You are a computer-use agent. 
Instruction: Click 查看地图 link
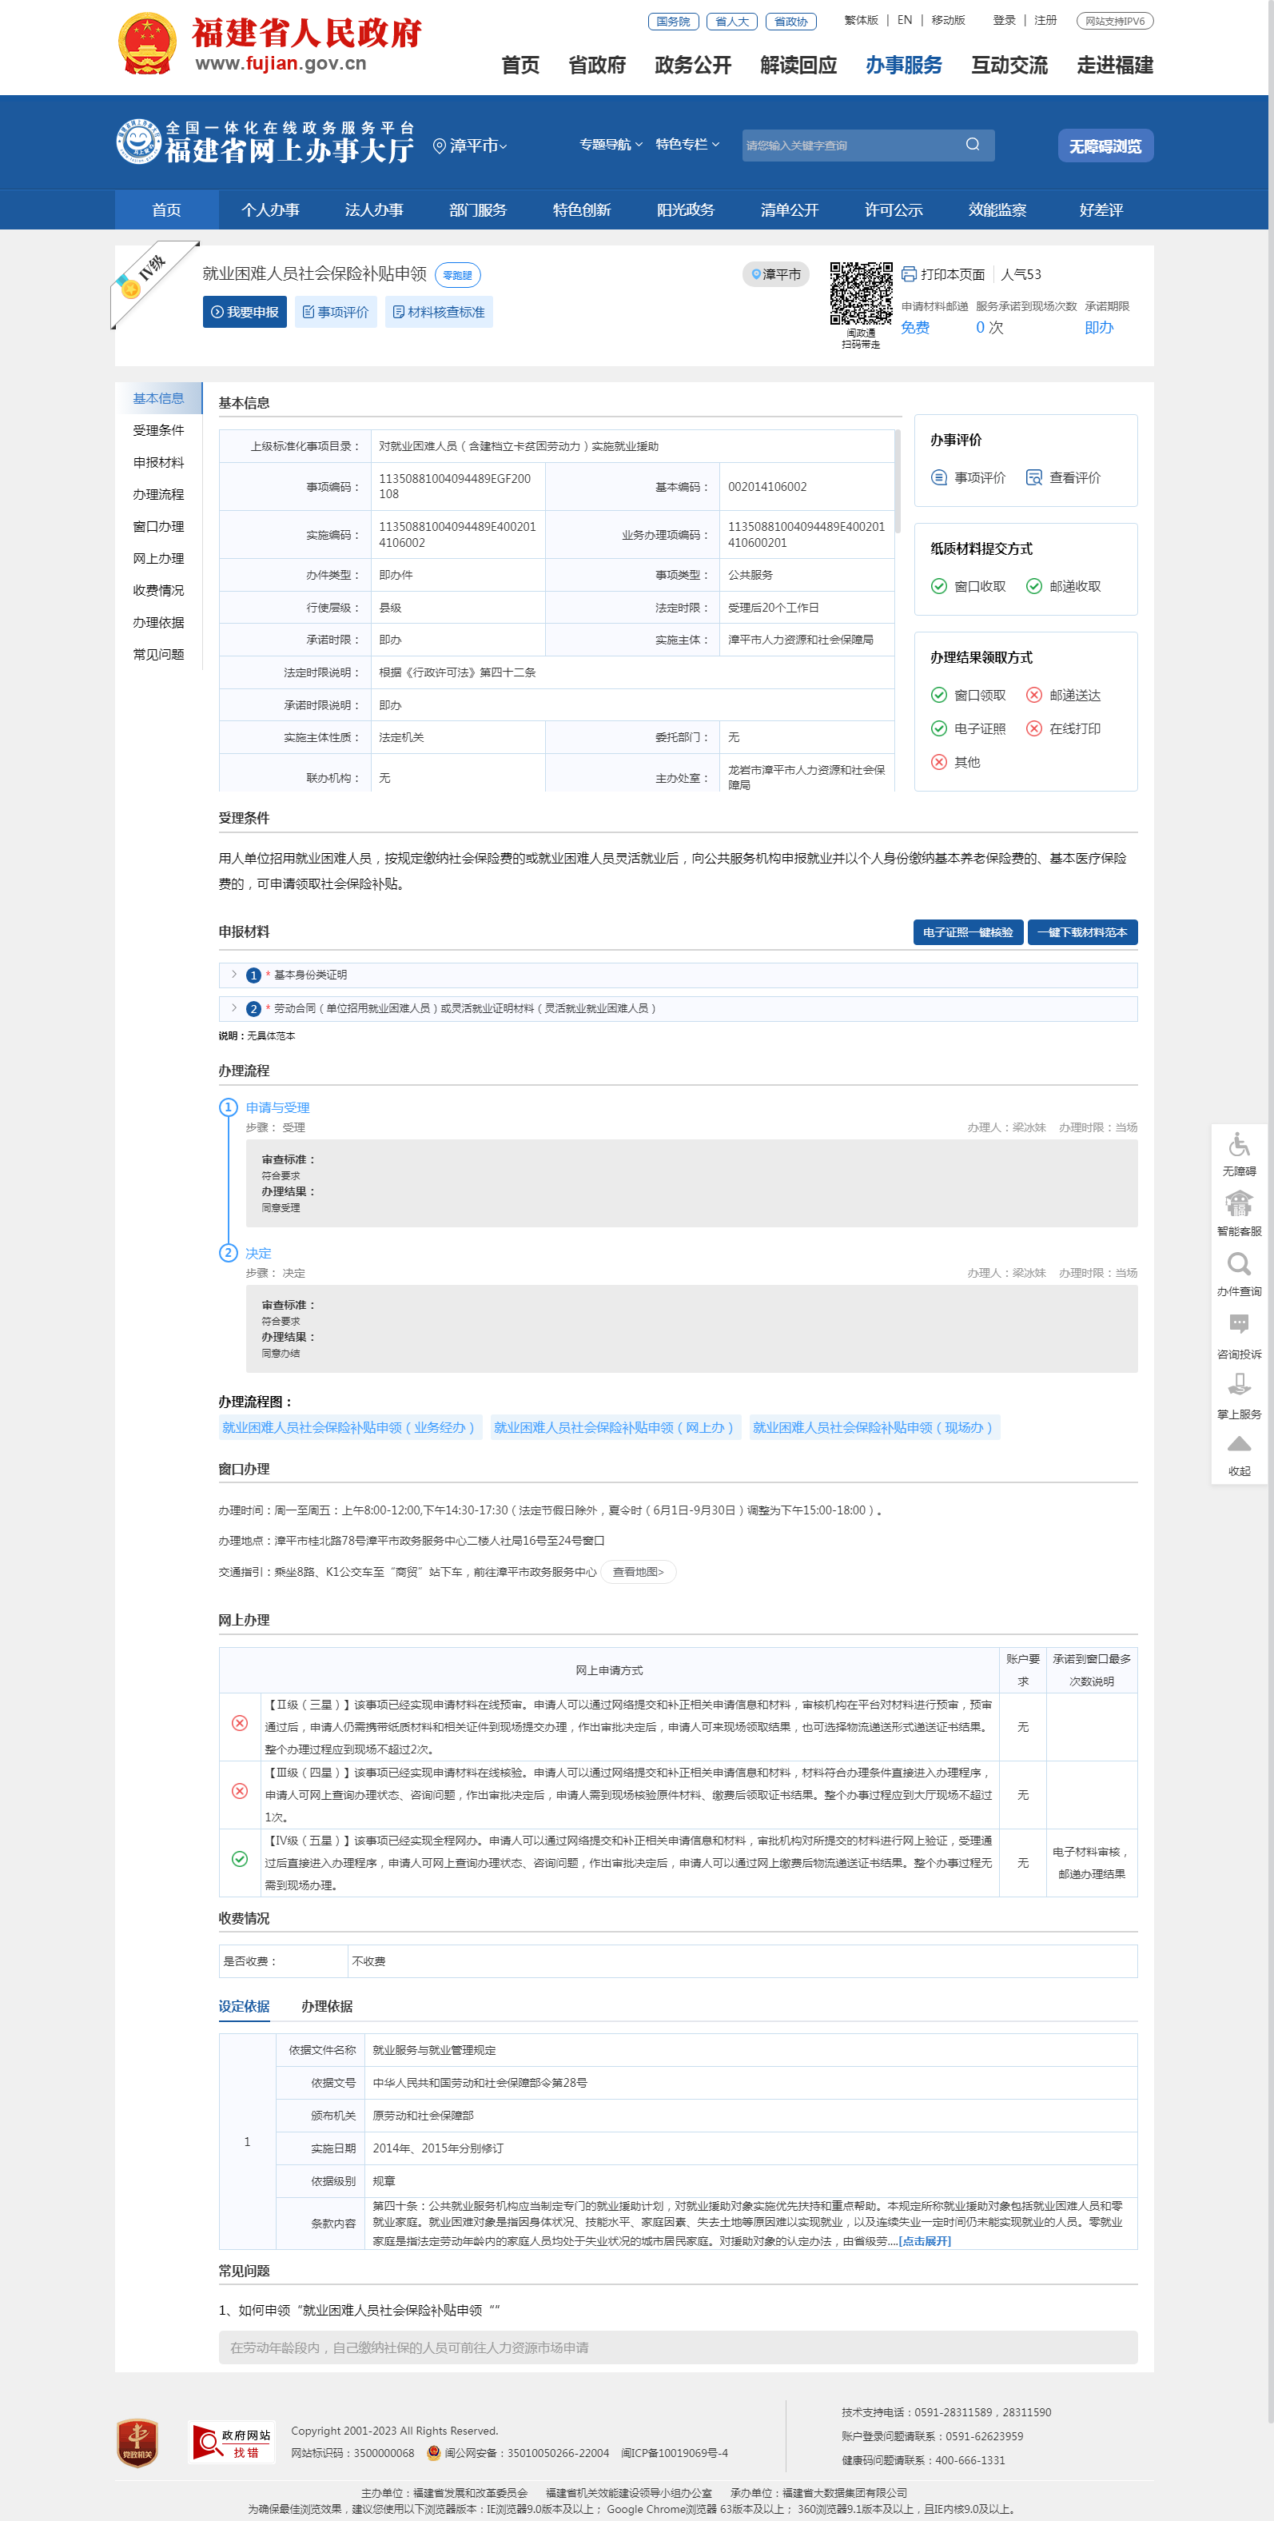[x=638, y=1572]
